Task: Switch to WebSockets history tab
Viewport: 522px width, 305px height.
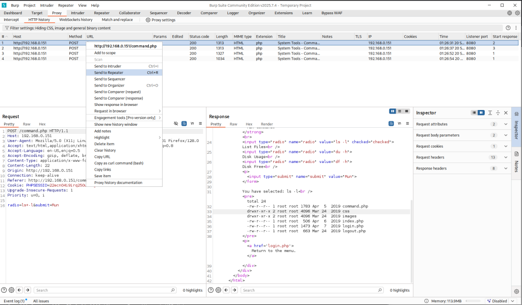Action: [x=76, y=20]
